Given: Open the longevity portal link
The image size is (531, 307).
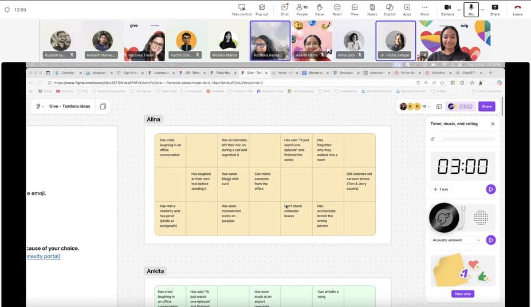Looking at the screenshot, I should (44, 256).
